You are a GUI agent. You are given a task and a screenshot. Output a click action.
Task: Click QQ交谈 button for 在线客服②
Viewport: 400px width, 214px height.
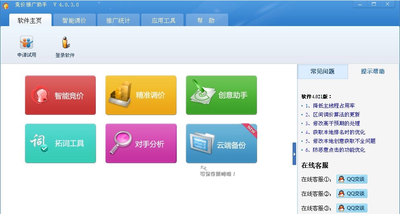[x=352, y=194]
